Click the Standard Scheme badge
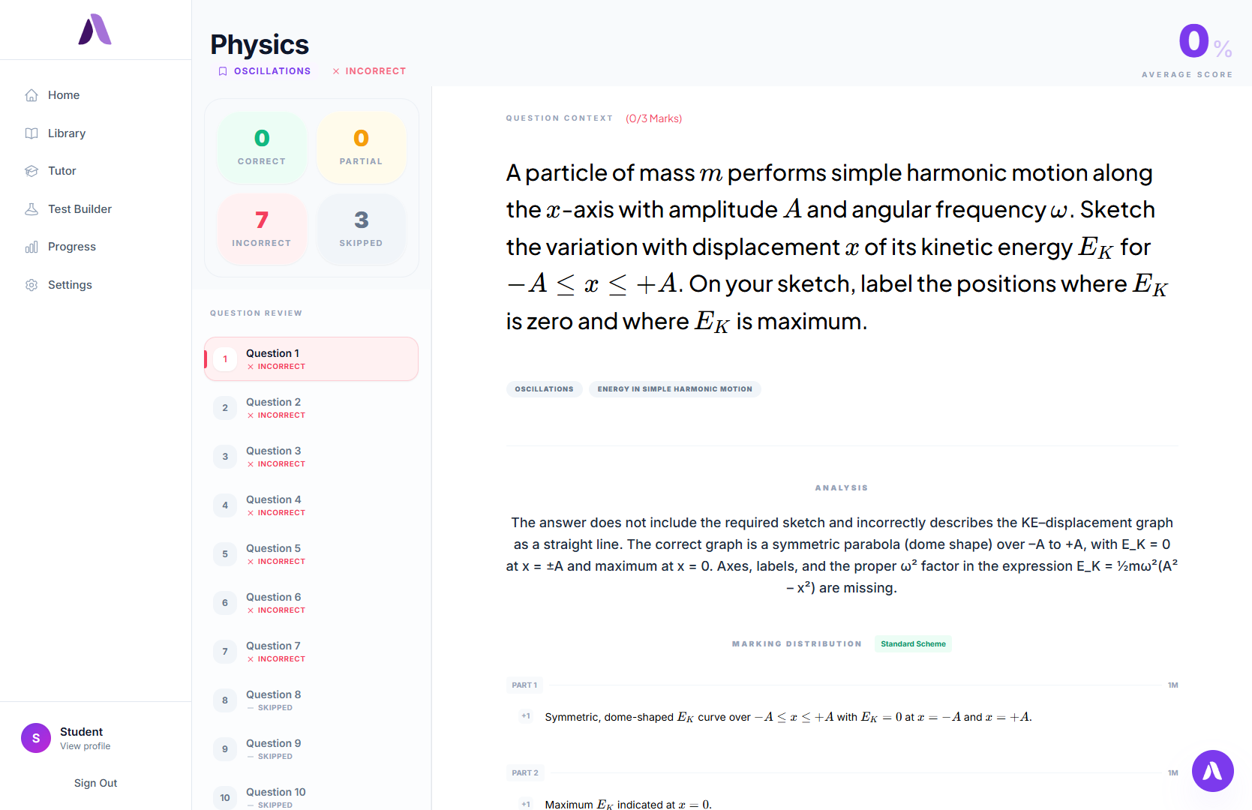The width and height of the screenshot is (1252, 810). coord(913,644)
